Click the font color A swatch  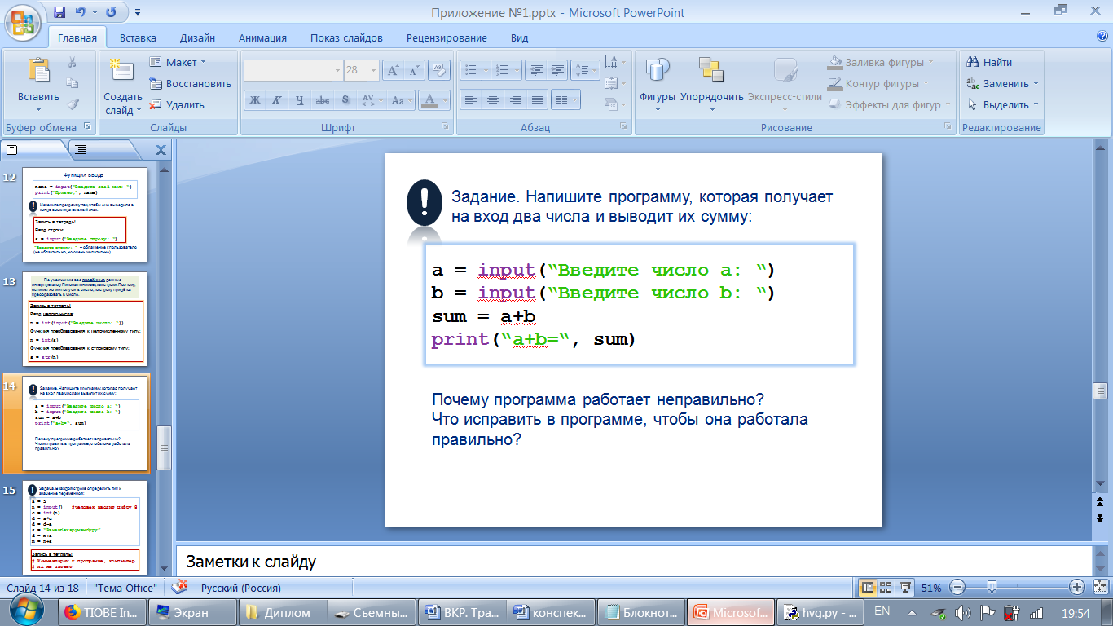(429, 100)
